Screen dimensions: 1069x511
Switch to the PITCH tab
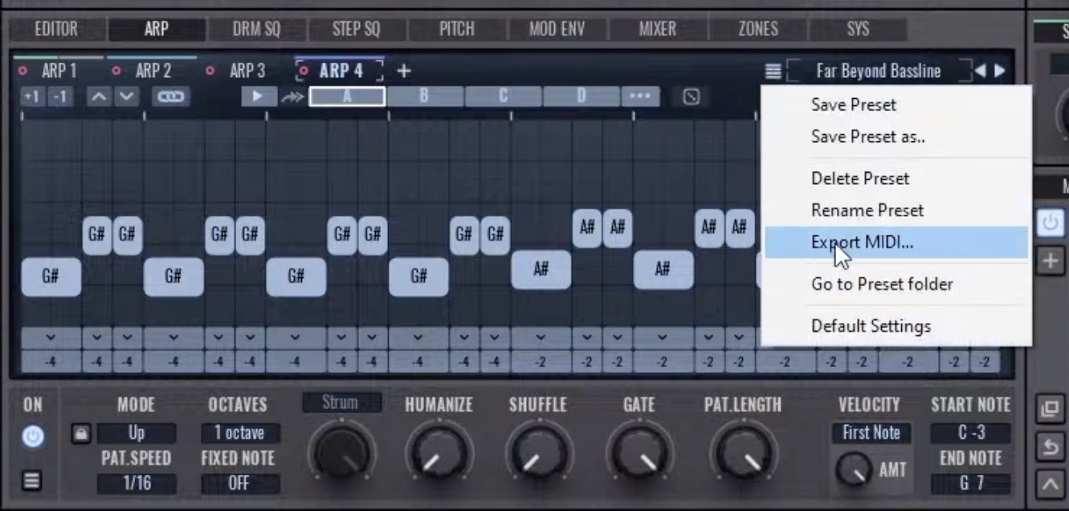pos(456,30)
